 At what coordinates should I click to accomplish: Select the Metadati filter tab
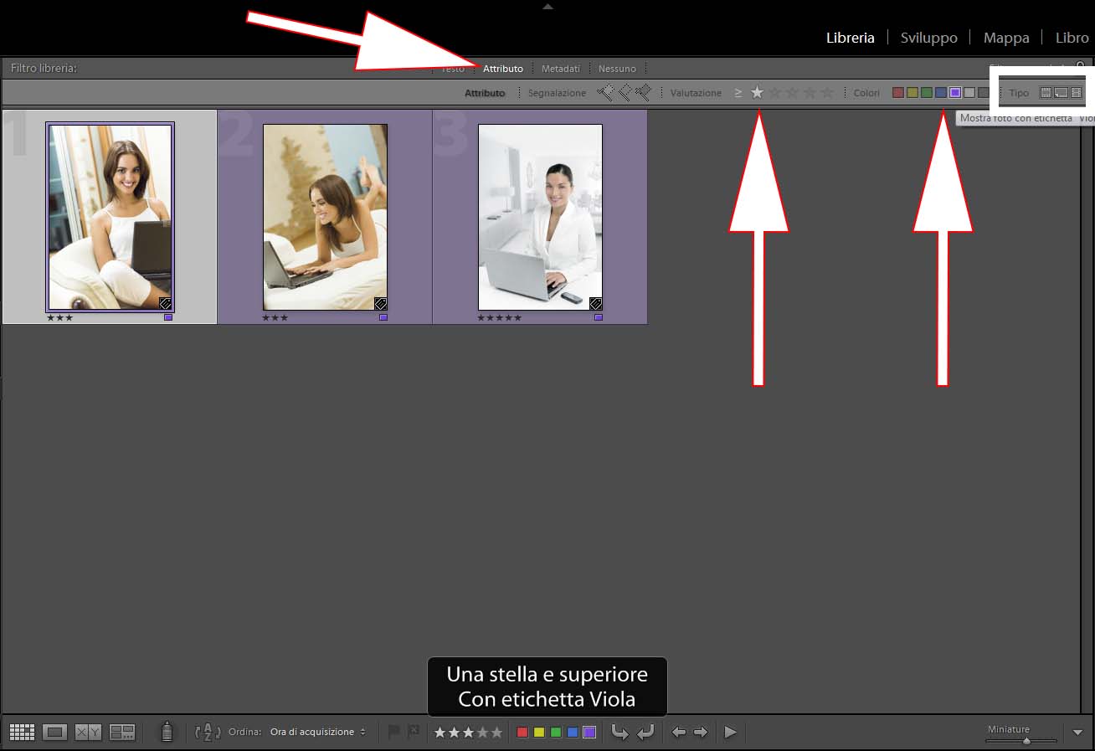(x=560, y=69)
